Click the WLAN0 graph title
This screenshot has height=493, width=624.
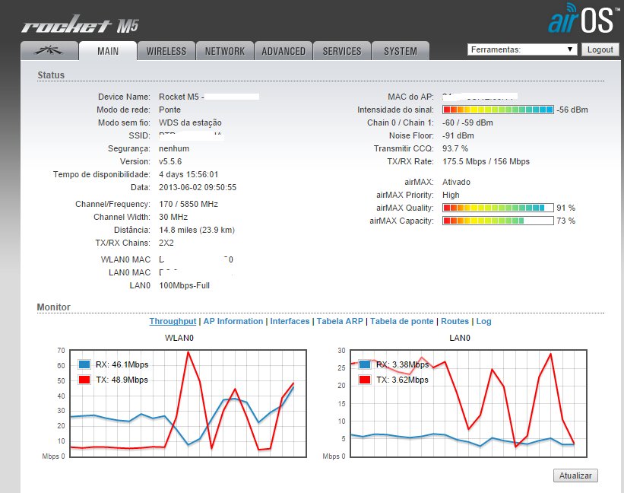tap(179, 338)
